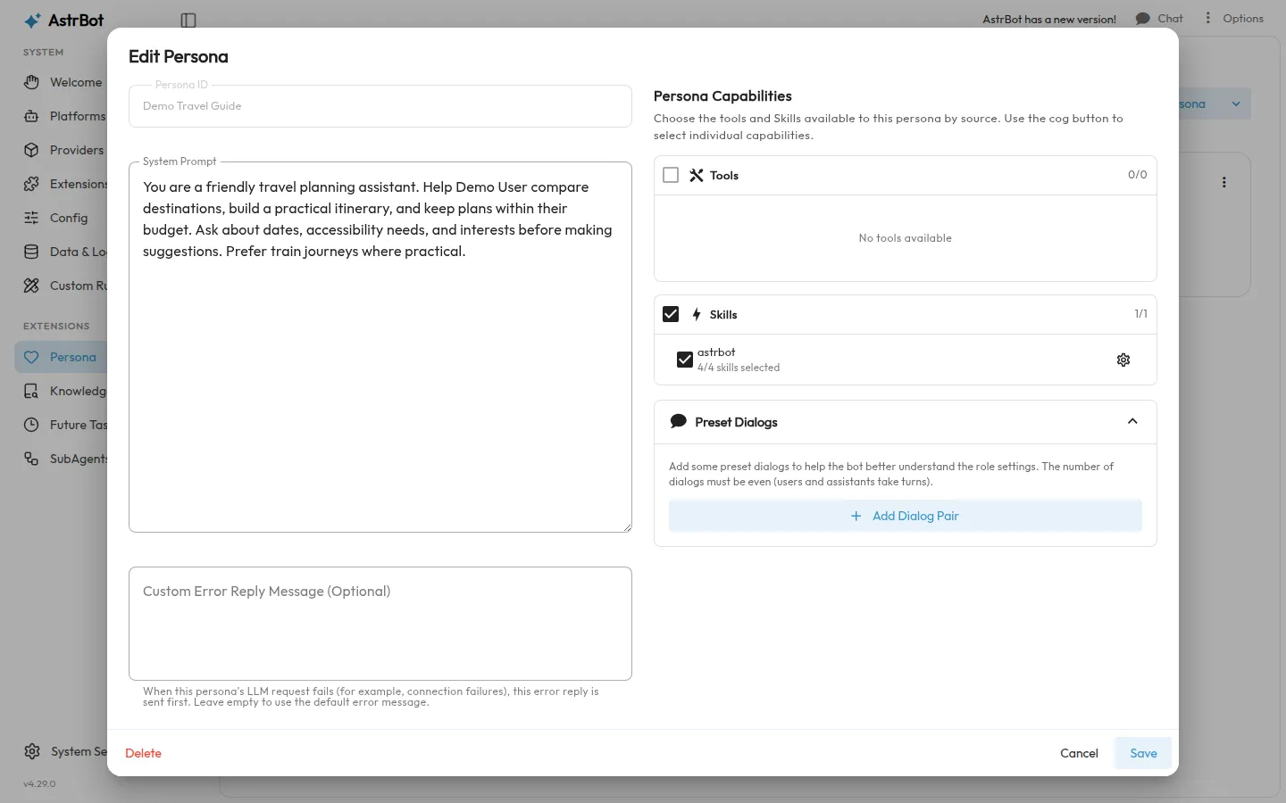1286x803 pixels.
Task: Uncheck the Skills checkbox
Action: pos(671,314)
